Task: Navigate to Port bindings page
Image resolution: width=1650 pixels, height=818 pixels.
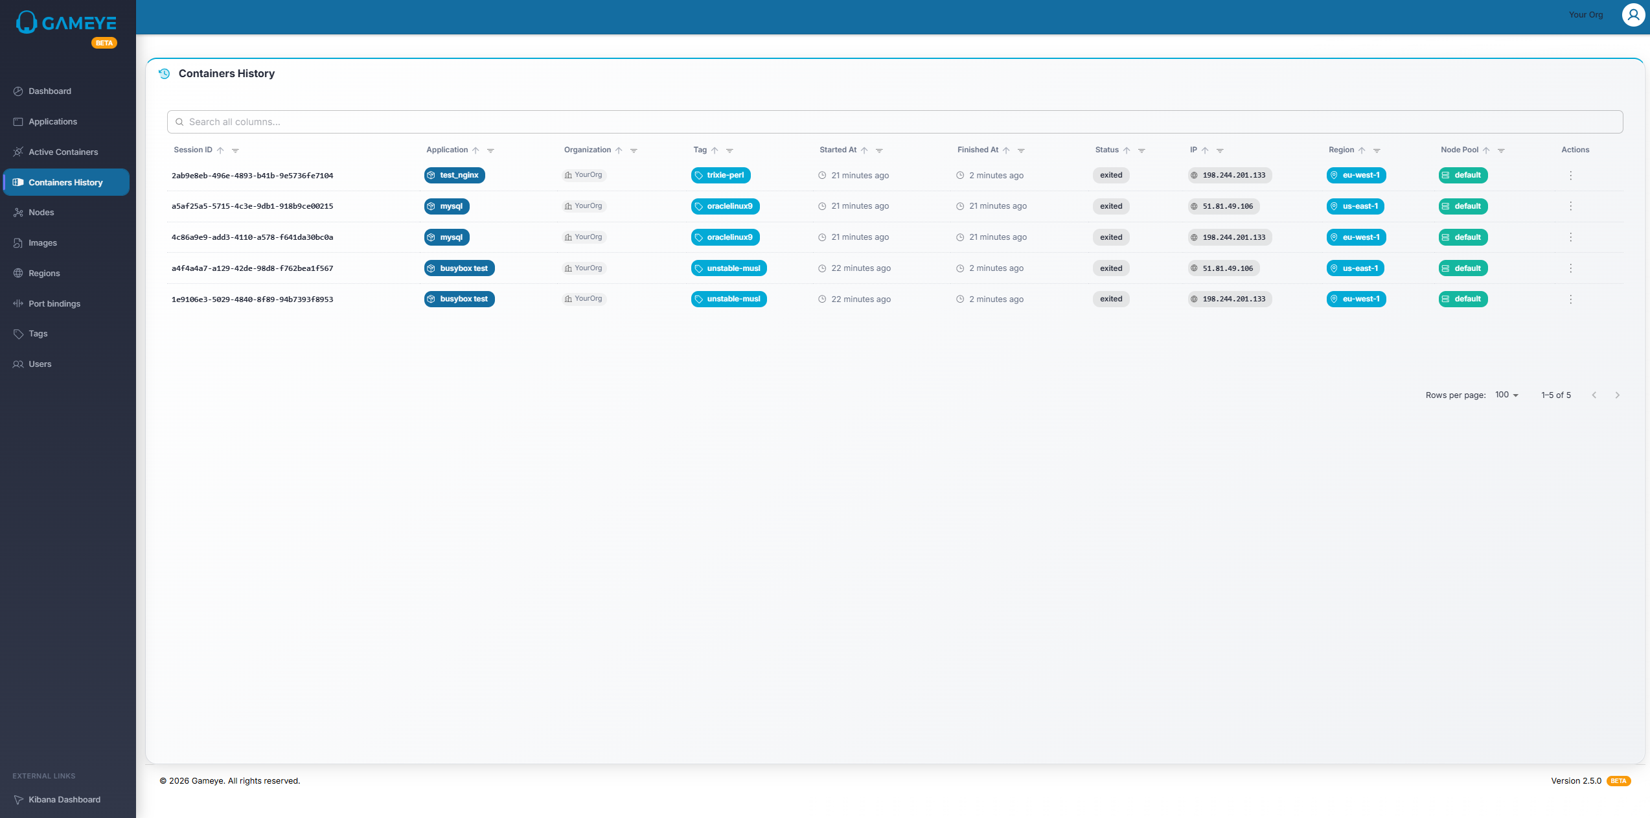Action: click(x=54, y=304)
